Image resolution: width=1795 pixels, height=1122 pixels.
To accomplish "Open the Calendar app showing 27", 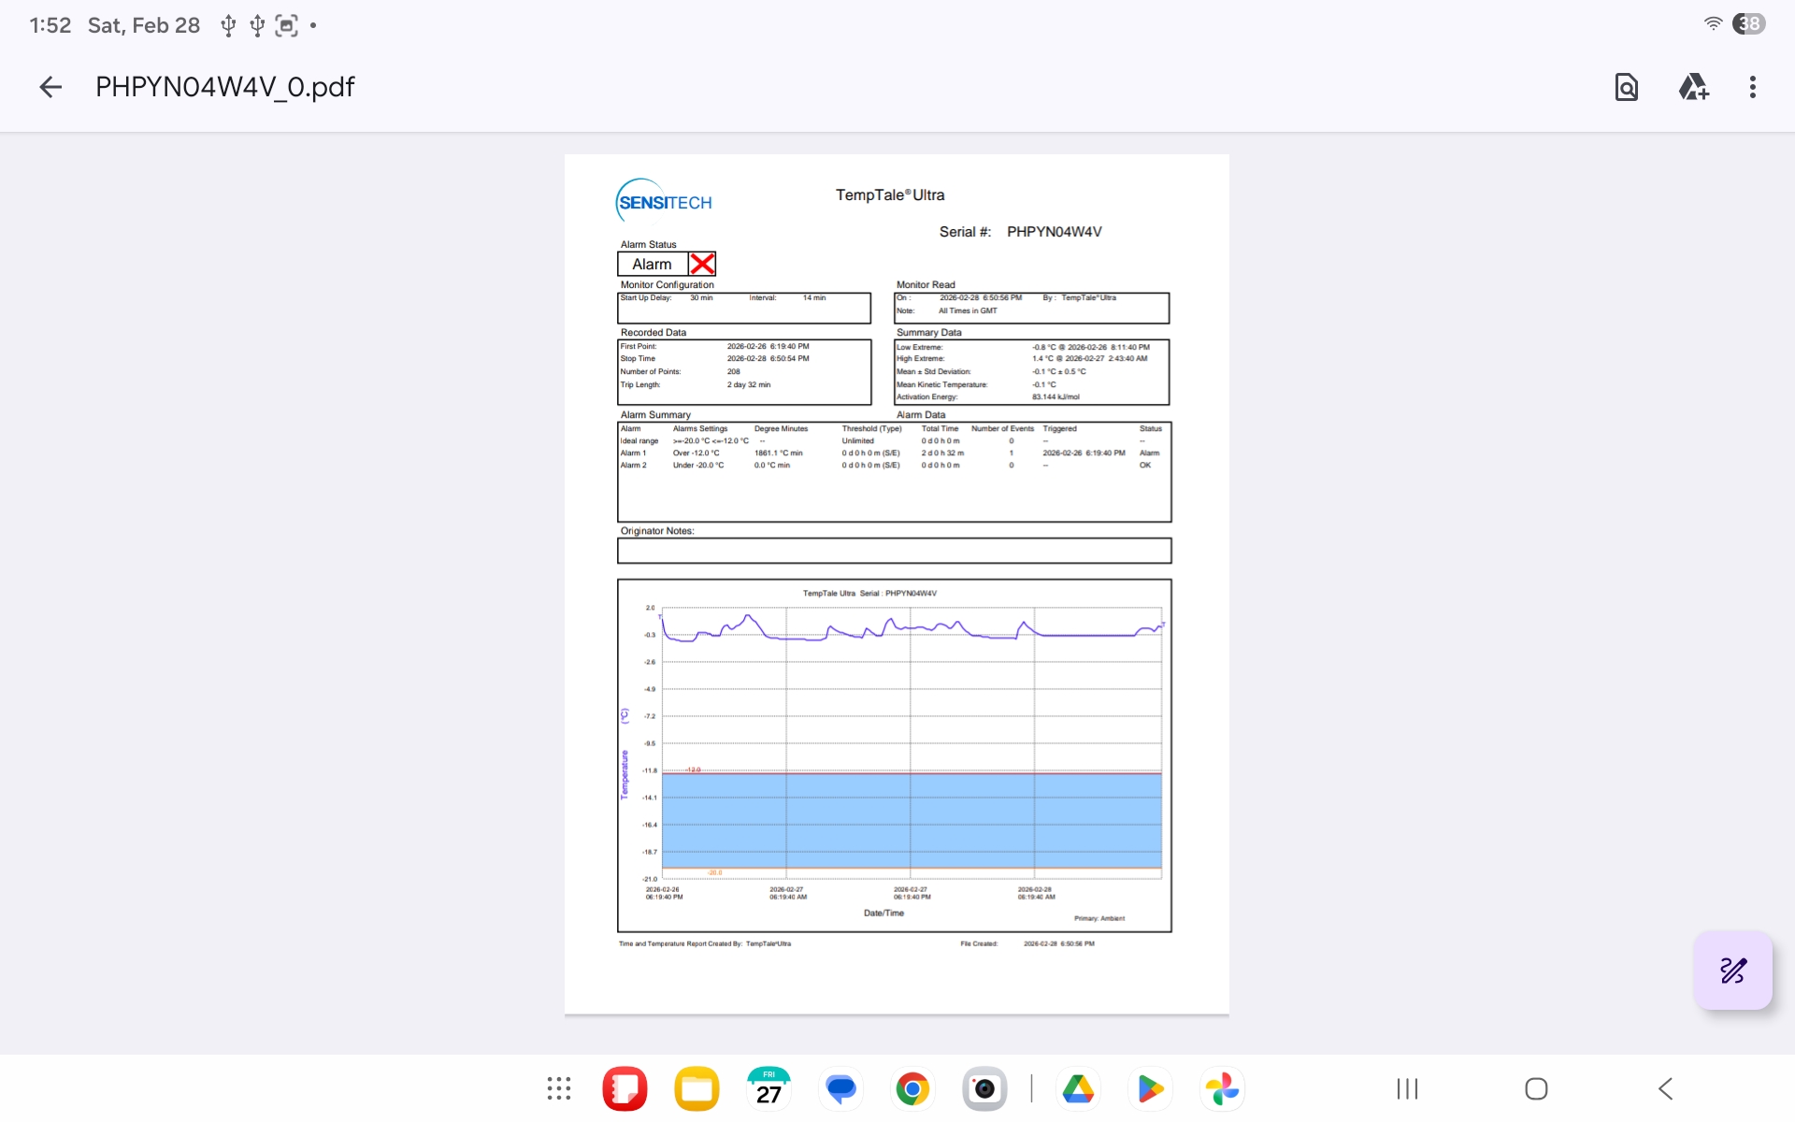I will pos(768,1088).
